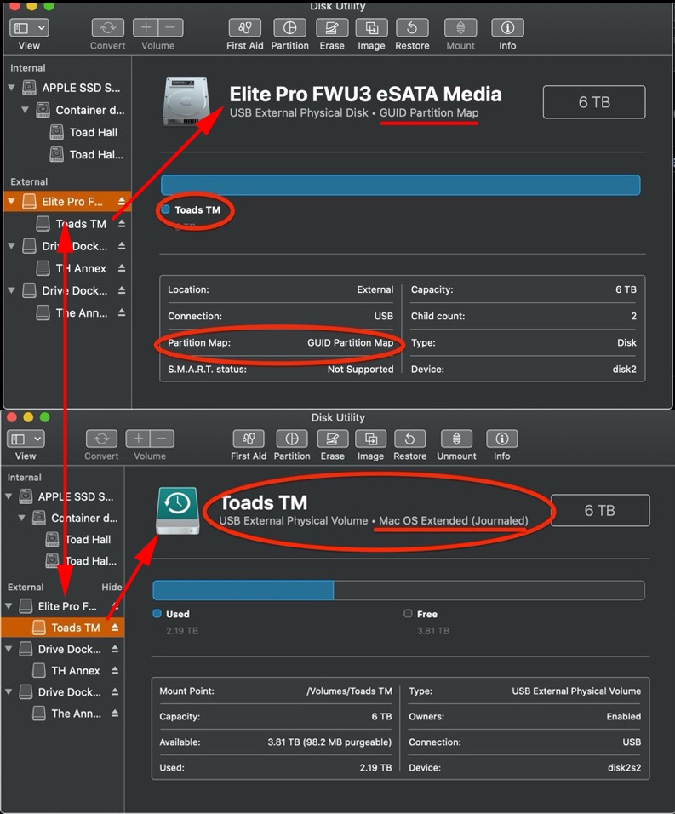The width and height of the screenshot is (675, 814).
Task: Click Restore icon in bottom Disk Utility window
Action: click(x=409, y=439)
